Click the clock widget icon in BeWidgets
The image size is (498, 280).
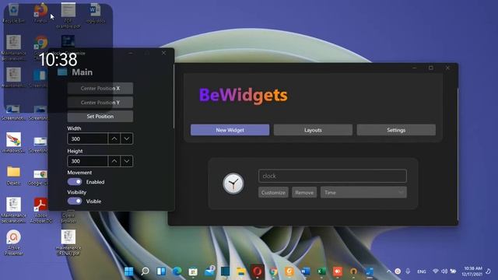pos(233,184)
